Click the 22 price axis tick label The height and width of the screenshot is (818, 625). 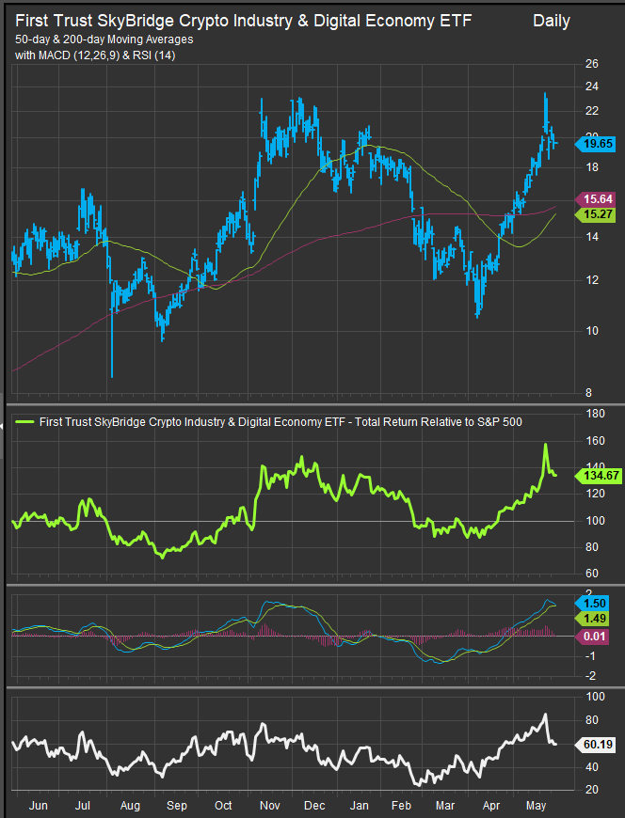tap(591, 111)
